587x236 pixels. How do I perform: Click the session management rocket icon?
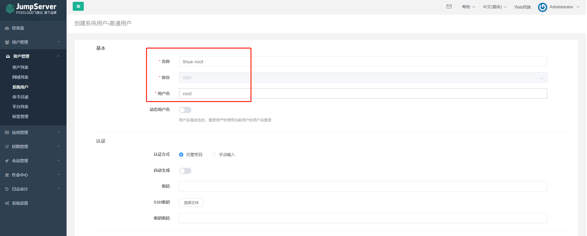pyautogui.click(x=7, y=161)
